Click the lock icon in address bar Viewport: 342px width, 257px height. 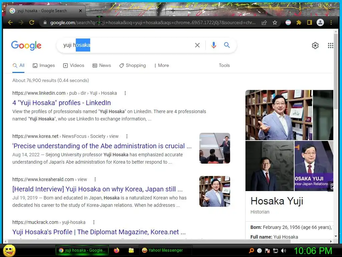[x=45, y=22]
